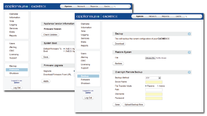Click admin user link in front window

pyautogui.click(x=88, y=93)
